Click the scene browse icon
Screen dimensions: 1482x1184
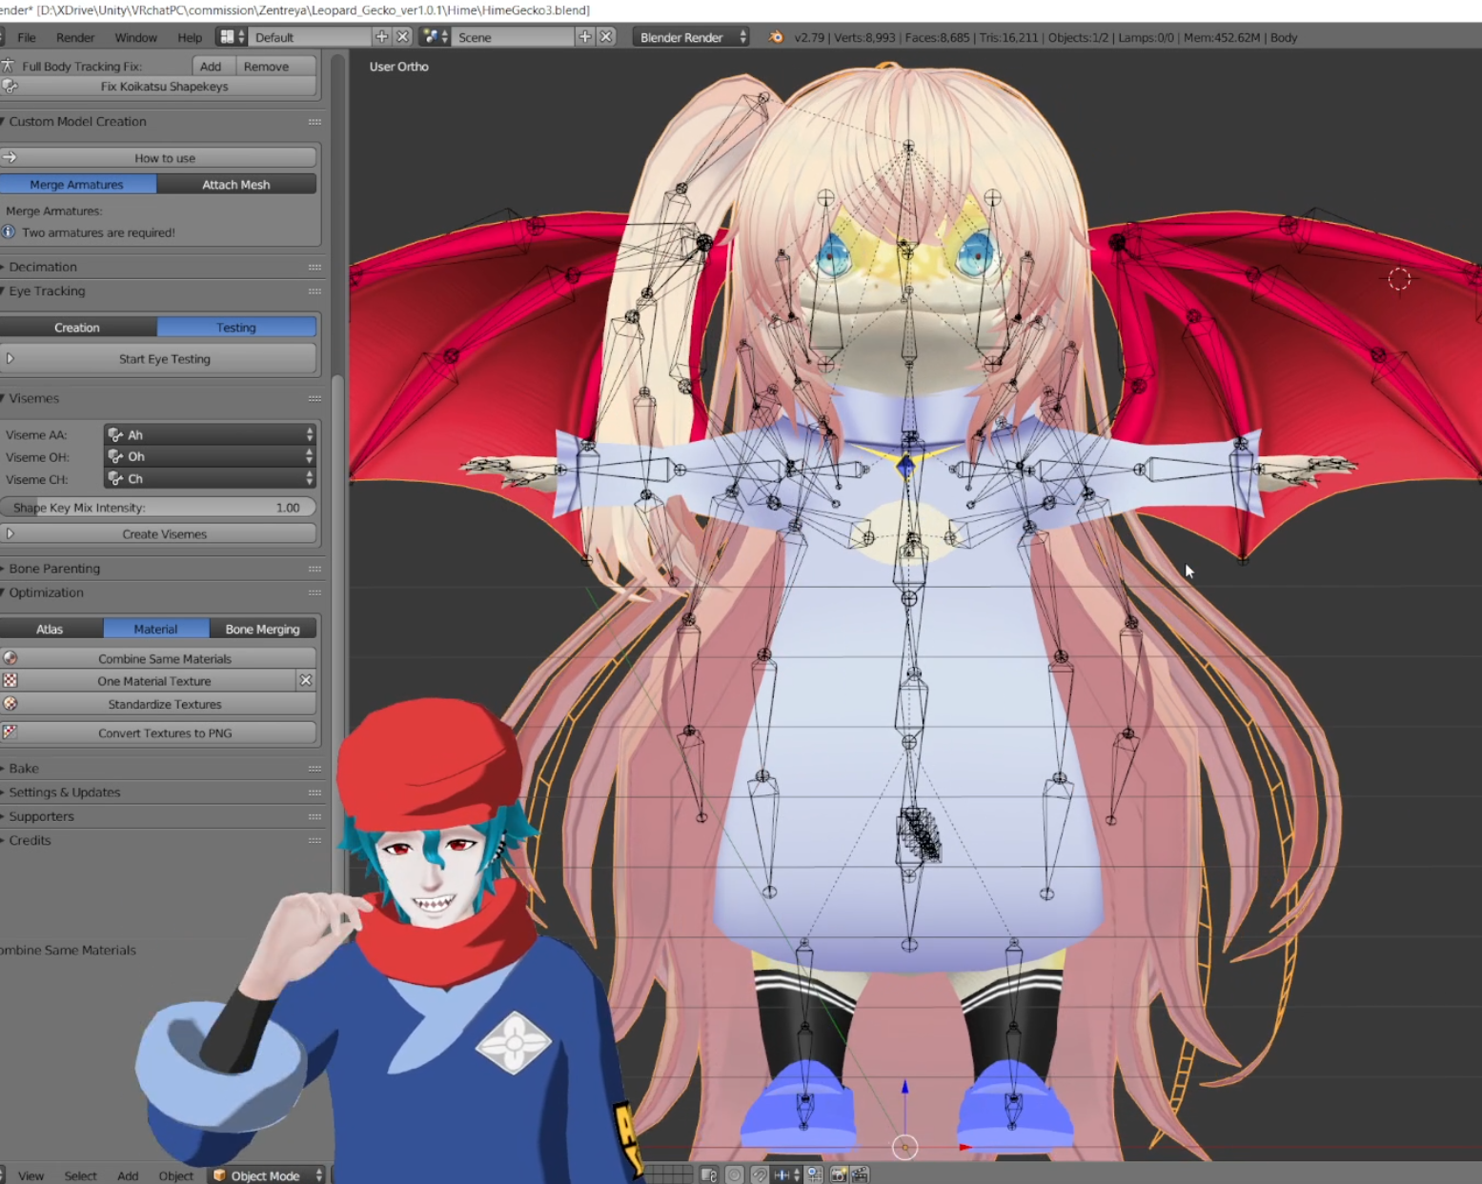[436, 37]
